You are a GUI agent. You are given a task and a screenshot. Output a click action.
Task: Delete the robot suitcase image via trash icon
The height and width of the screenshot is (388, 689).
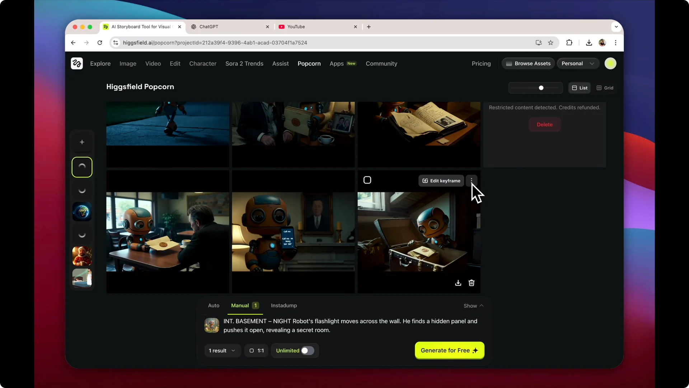click(471, 283)
